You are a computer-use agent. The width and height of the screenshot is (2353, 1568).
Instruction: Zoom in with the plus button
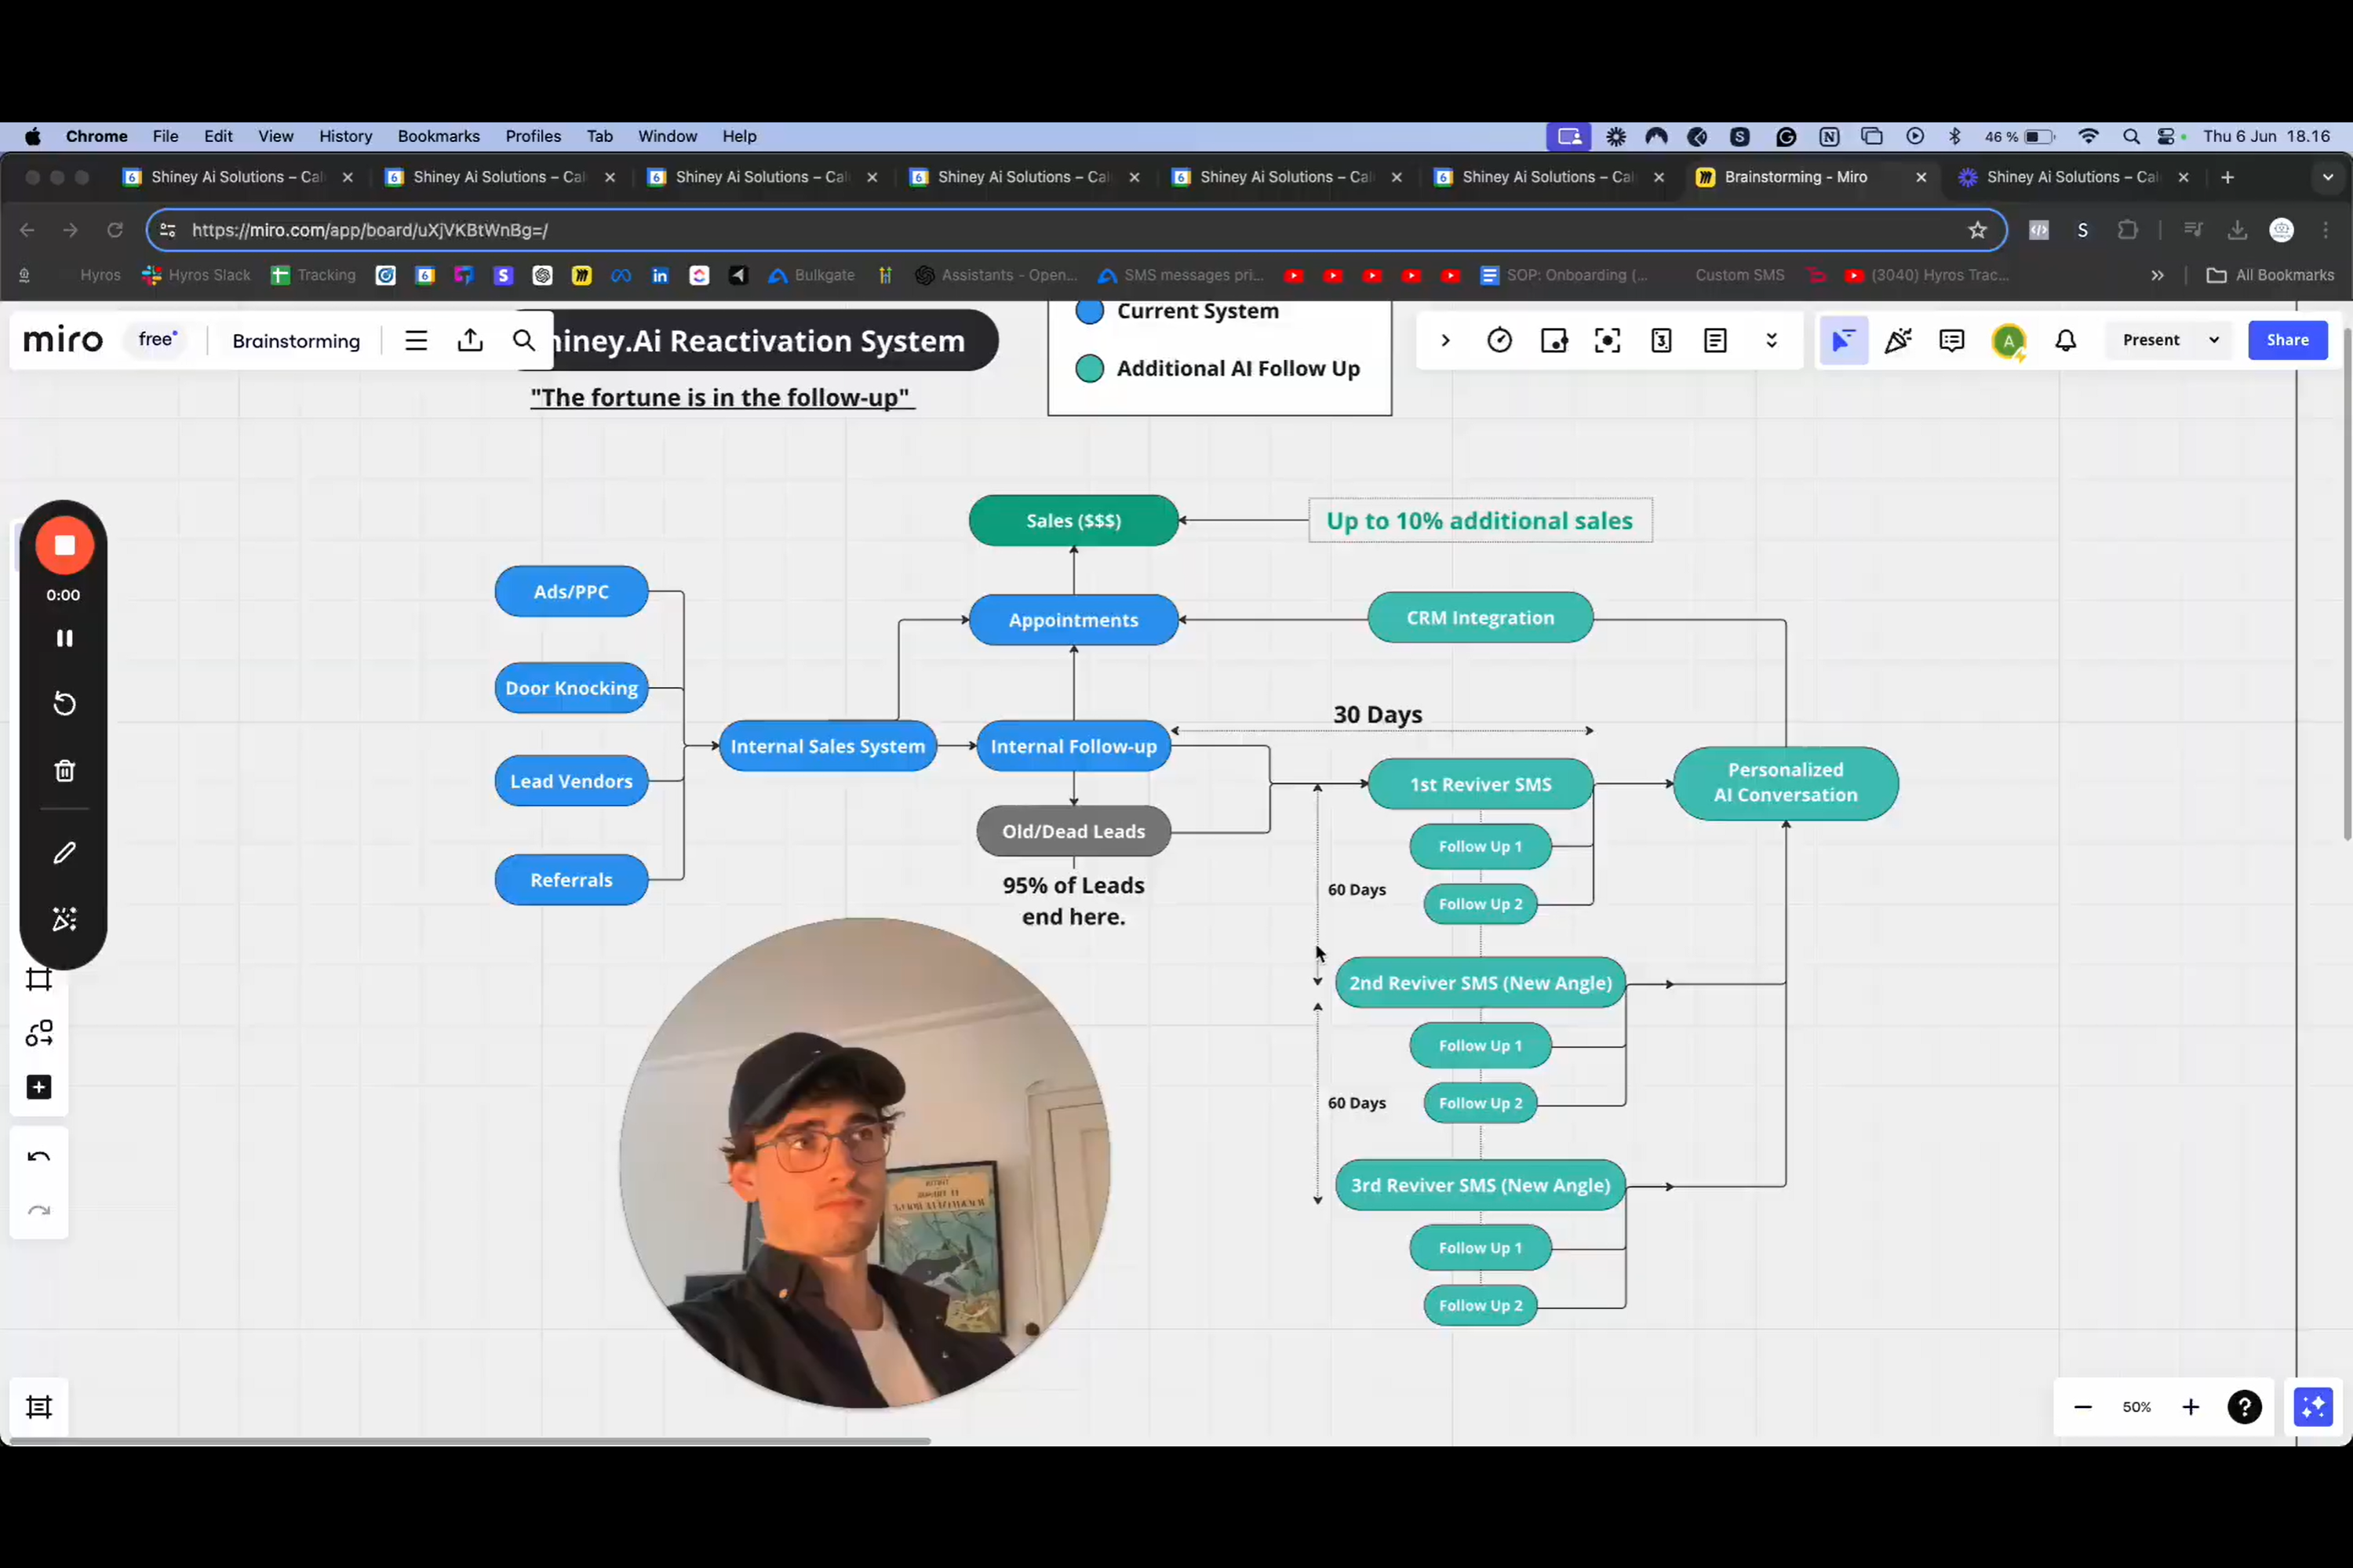[x=2190, y=1407]
